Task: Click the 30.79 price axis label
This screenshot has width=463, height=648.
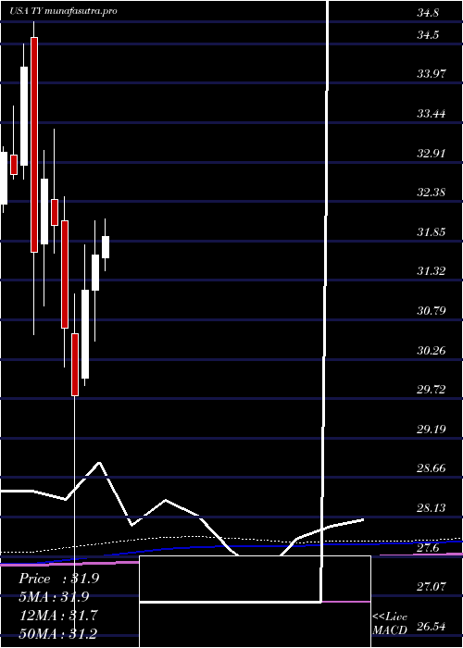Action: (x=432, y=311)
